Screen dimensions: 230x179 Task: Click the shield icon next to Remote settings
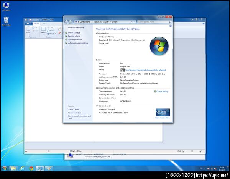coord(66,36)
